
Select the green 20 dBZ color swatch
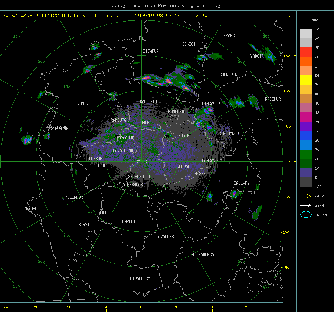click(x=306, y=154)
